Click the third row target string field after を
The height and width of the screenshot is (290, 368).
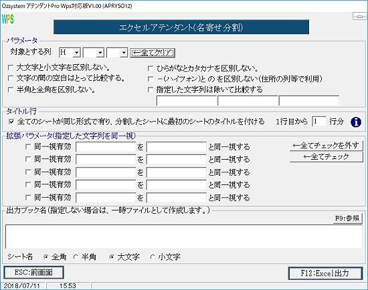[176, 172]
